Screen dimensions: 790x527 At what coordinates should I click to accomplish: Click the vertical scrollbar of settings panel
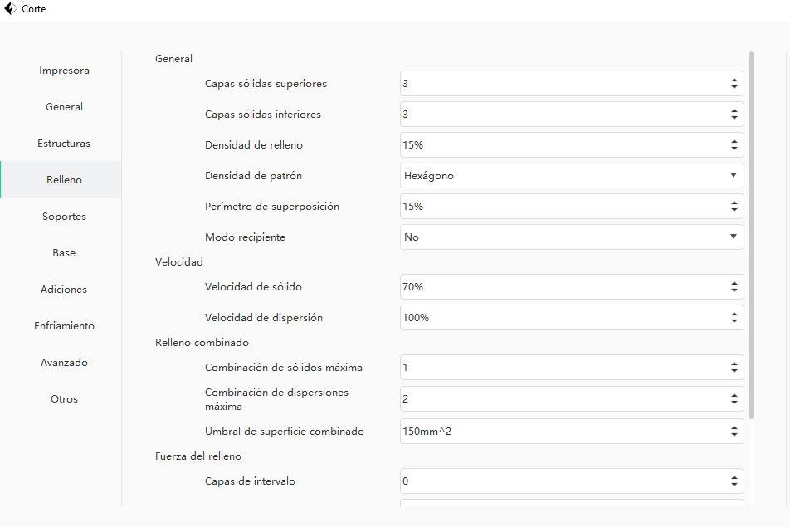[x=752, y=234]
